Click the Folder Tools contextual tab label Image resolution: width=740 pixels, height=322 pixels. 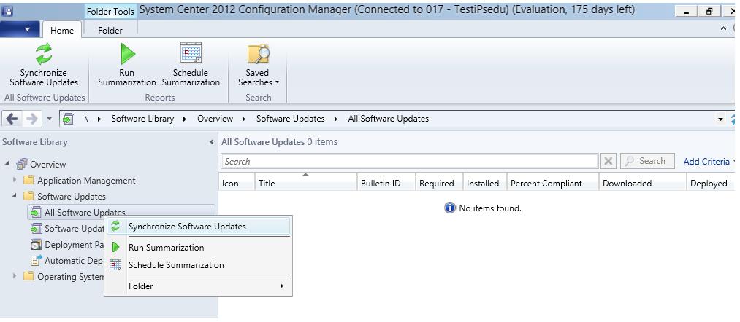click(x=110, y=12)
